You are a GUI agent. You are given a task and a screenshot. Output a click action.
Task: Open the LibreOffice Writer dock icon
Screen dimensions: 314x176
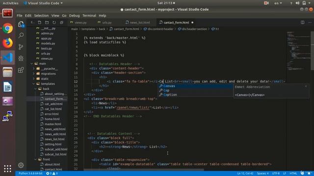(x=8, y=87)
